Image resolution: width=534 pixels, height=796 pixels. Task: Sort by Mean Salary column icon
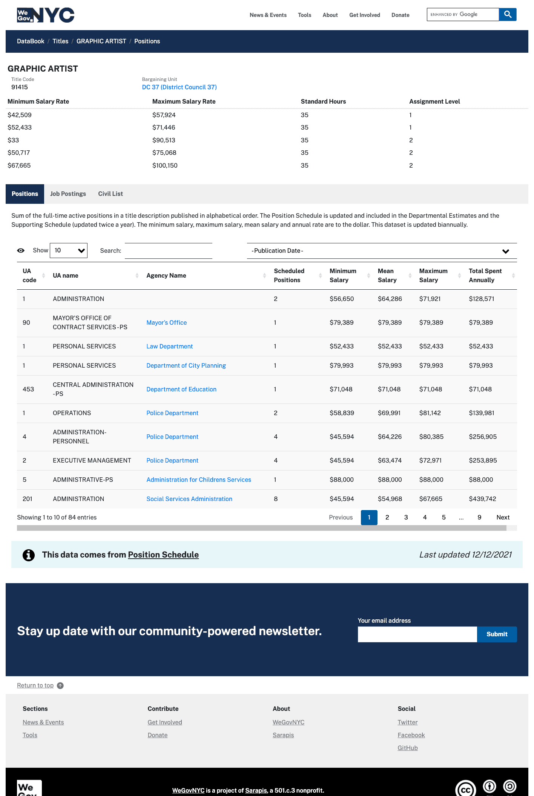[410, 276]
